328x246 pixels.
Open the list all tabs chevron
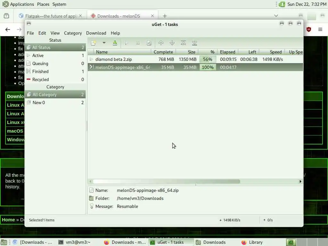coord(276,16)
